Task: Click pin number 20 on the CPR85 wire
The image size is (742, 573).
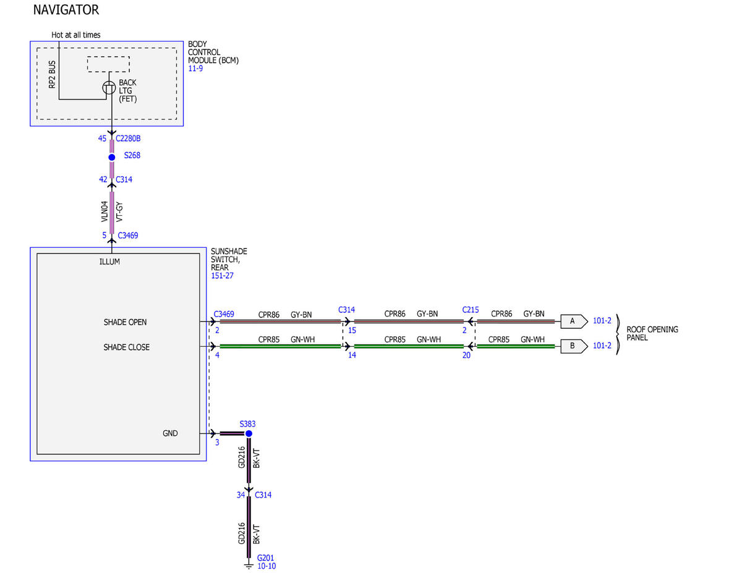Action: (x=465, y=355)
